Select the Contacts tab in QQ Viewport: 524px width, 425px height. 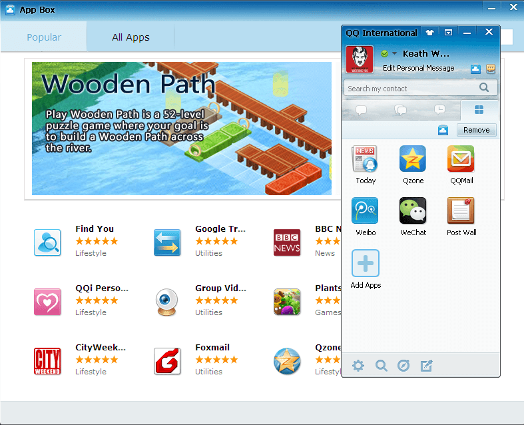pyautogui.click(x=362, y=110)
